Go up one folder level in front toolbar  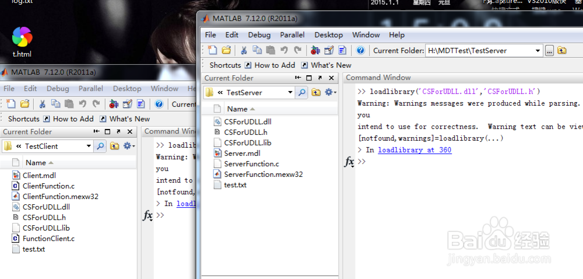(x=562, y=51)
